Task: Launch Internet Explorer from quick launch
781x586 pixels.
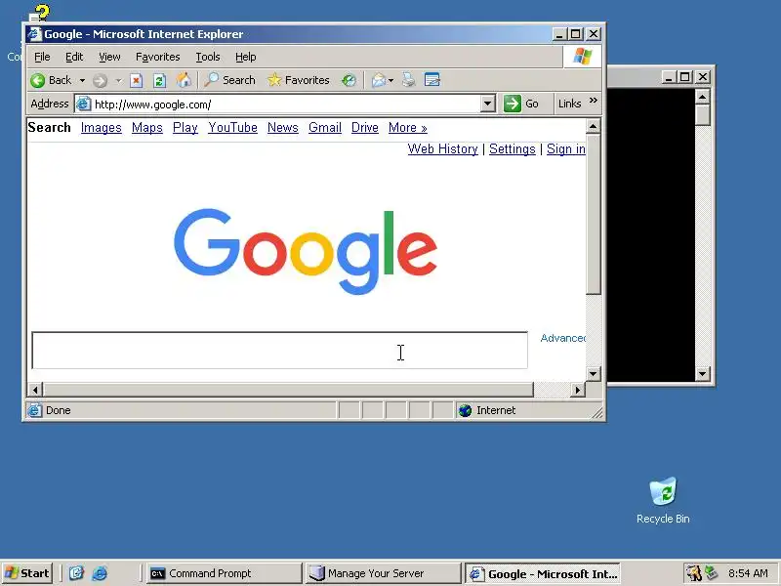Action: pos(100,573)
